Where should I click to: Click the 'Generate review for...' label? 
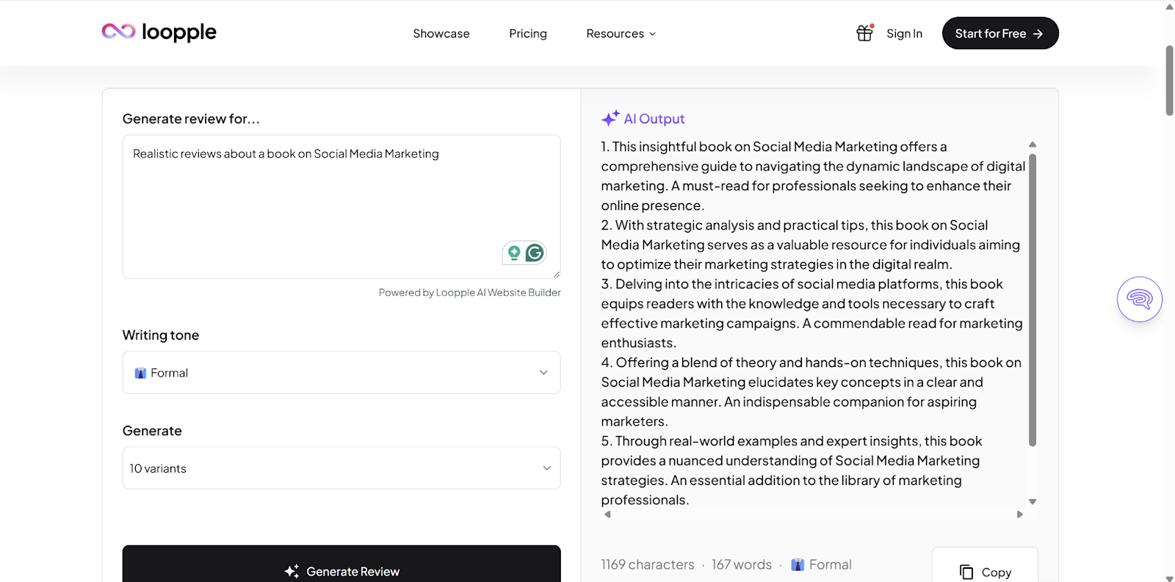click(x=191, y=119)
